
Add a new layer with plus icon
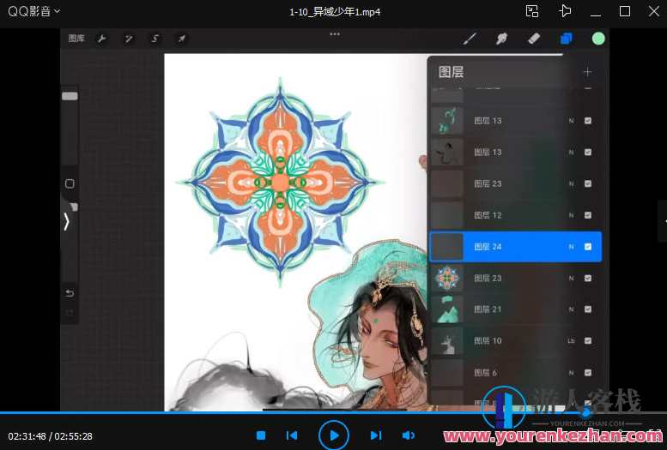click(587, 72)
